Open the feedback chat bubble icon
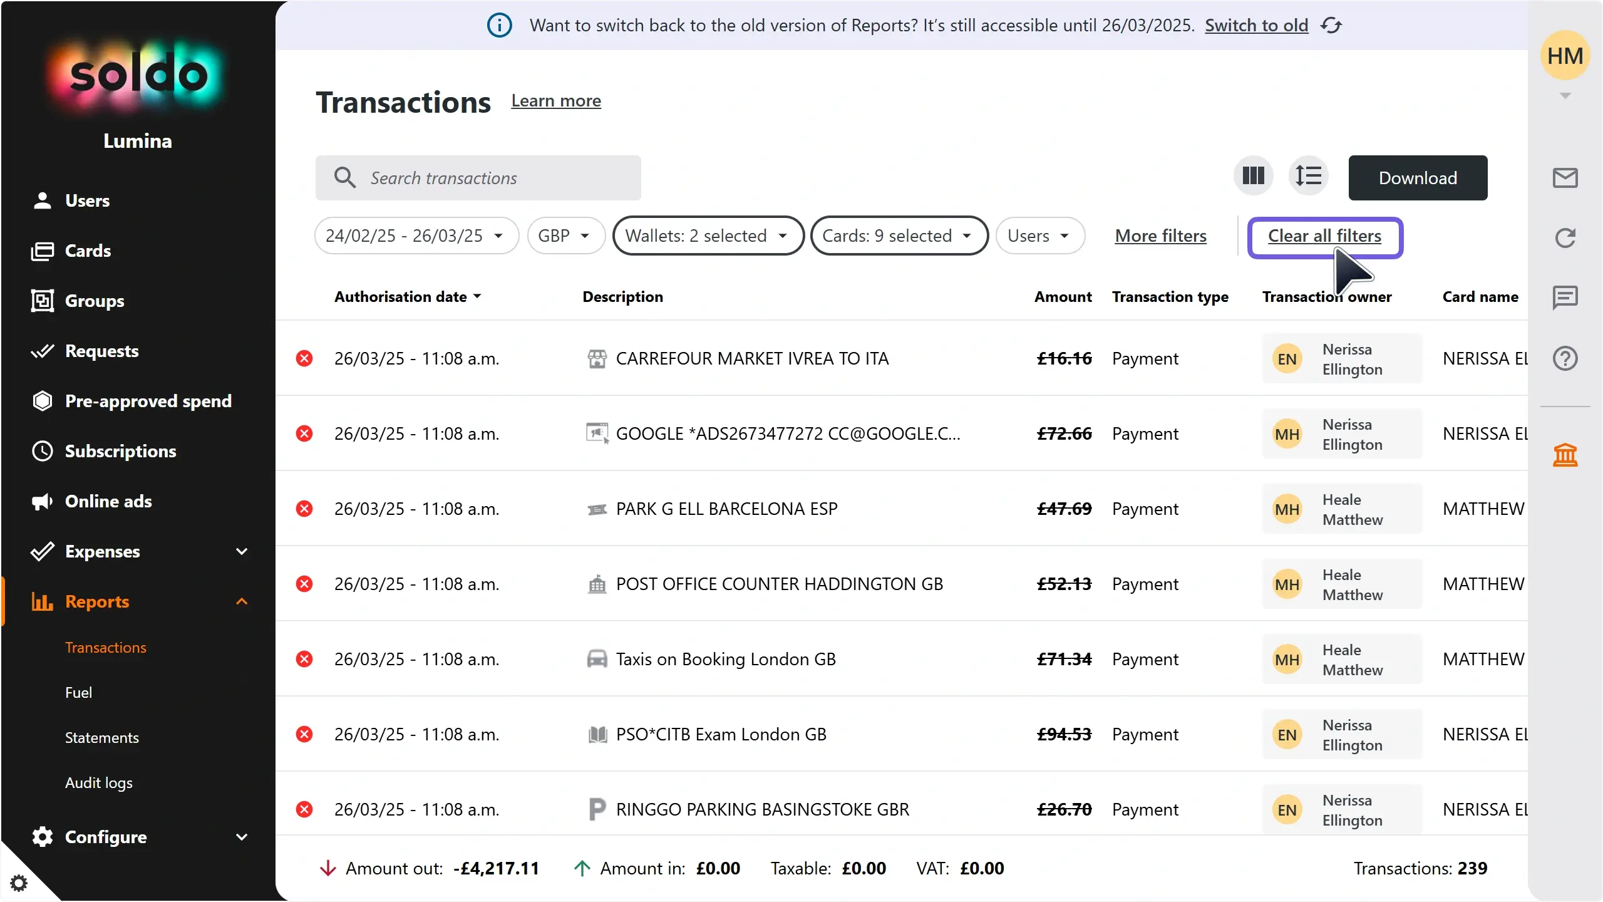 (x=1565, y=297)
